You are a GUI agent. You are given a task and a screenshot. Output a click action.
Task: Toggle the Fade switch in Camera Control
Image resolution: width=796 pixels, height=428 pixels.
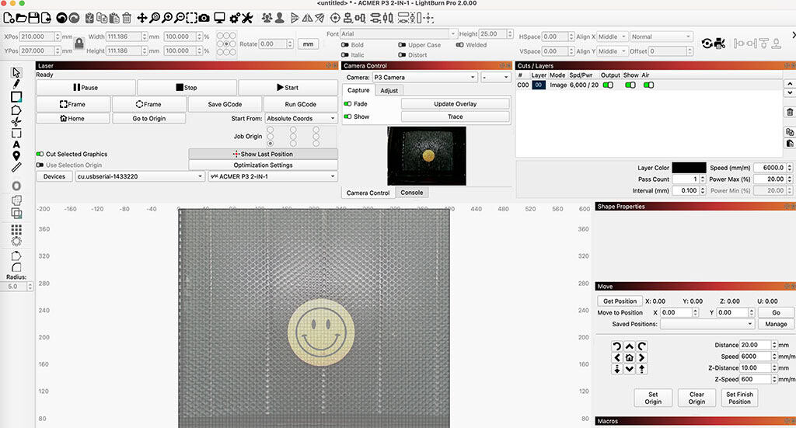(347, 103)
